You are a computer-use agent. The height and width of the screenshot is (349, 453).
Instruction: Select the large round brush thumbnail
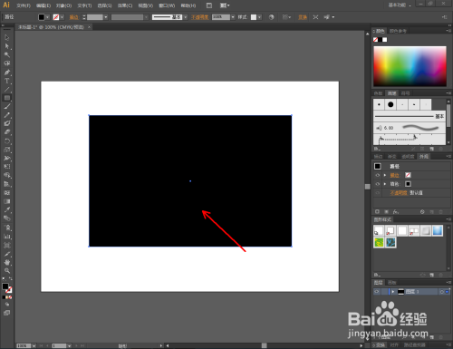click(390, 104)
